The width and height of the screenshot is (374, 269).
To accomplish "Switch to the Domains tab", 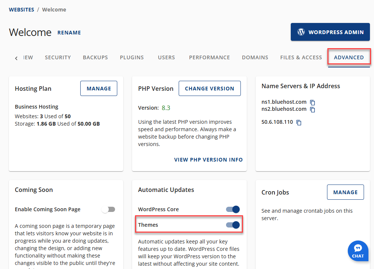I will (x=255, y=57).
